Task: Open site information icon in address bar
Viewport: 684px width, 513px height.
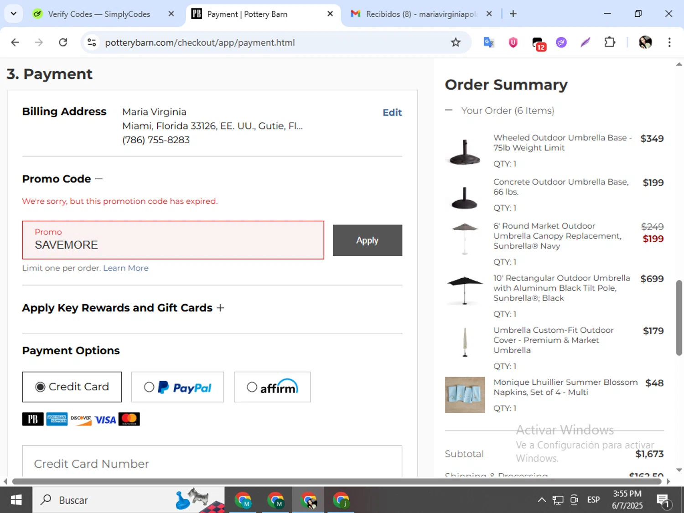Action: pos(92,42)
